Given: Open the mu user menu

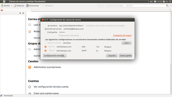Looking at the screenshot, I should coord(166,1).
